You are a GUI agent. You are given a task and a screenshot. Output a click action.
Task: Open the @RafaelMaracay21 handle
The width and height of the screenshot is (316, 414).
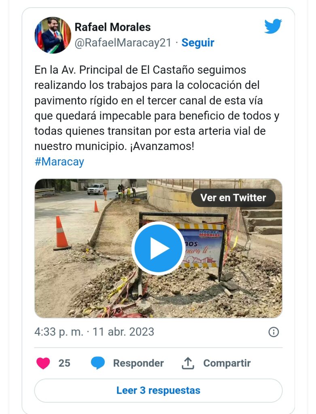[123, 43]
